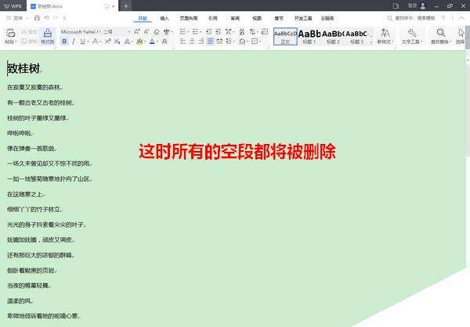
Task: Toggle Bold formatting
Action: [64, 41]
